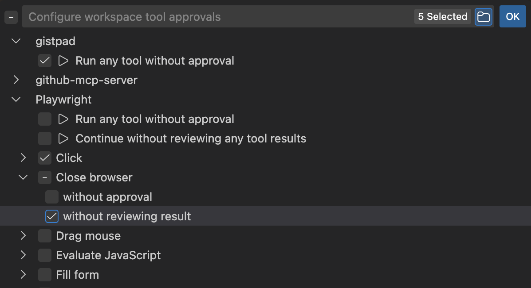Expand the Evaluate JavaScript entry
This screenshot has width=531, height=288.
point(23,255)
